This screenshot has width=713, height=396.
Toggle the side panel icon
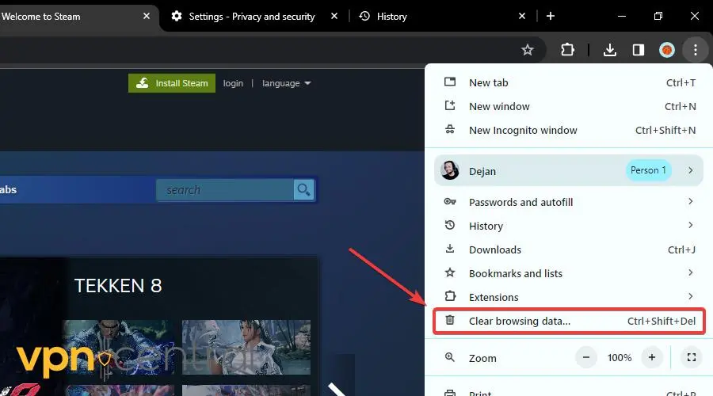coord(639,50)
